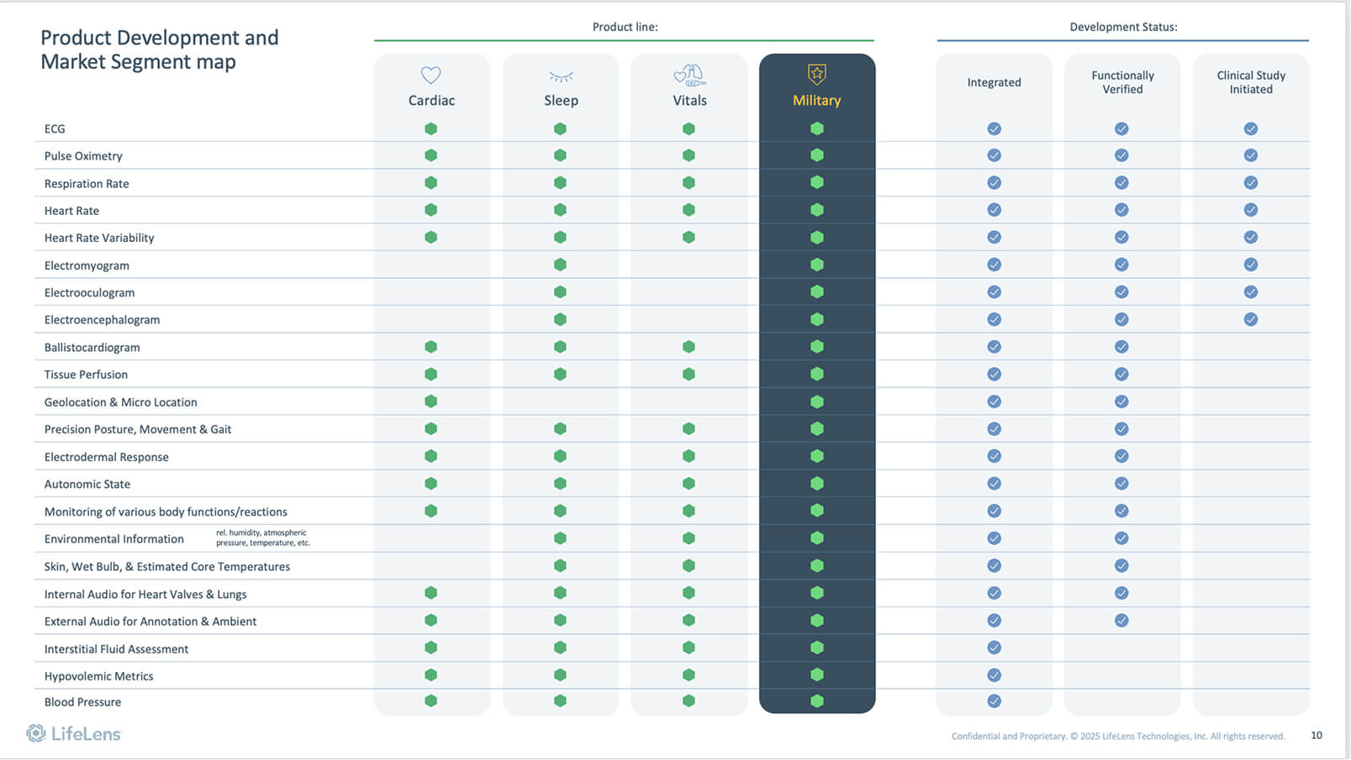The height and width of the screenshot is (760, 1351).
Task: Select the Military column header label
Action: click(x=816, y=100)
